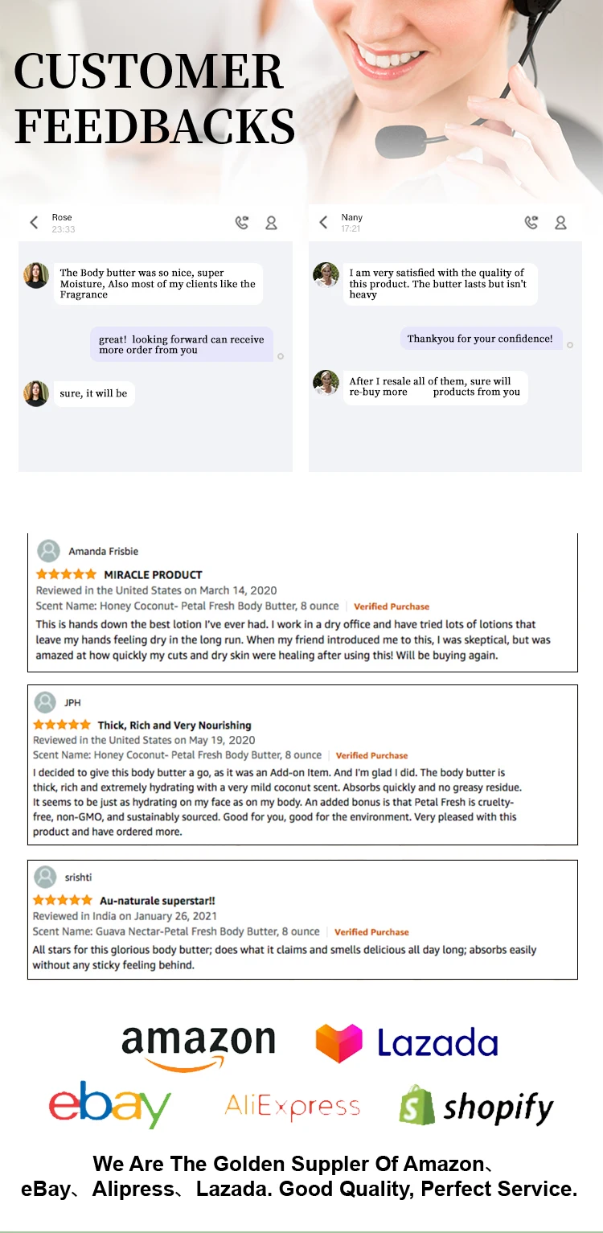
Task: Open Rose's contact profile icon
Action: [x=272, y=223]
